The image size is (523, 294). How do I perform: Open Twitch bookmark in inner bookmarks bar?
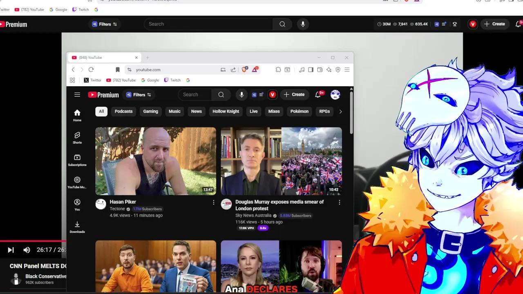[x=172, y=80]
